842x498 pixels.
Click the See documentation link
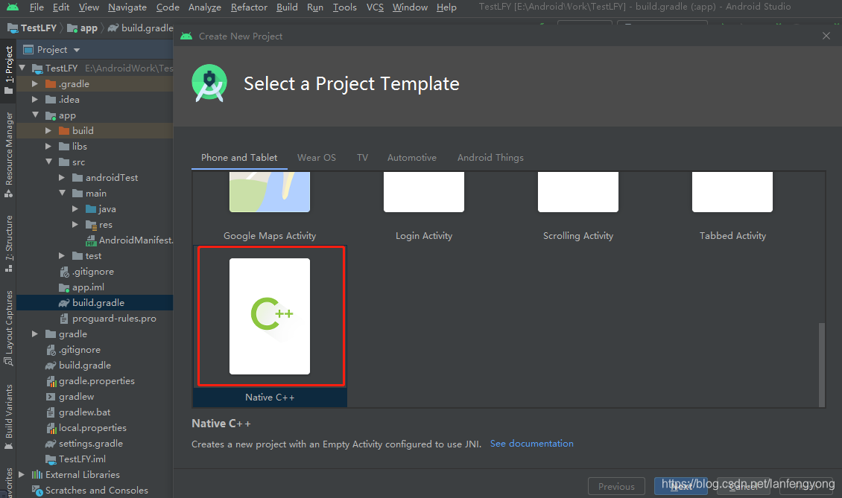[x=531, y=443]
